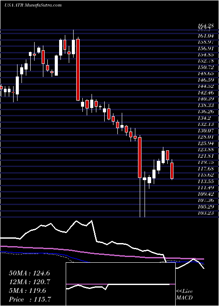219x306 pixels.
Task: Click the large red candle dropping from 161
Action: [x=78, y=70]
